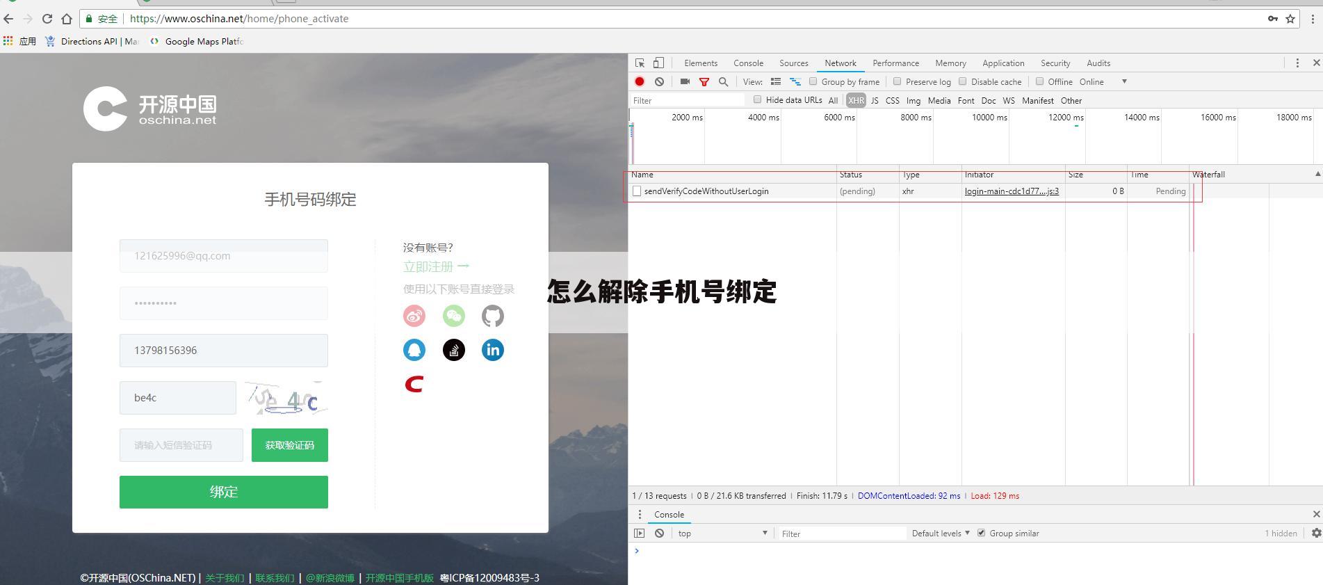Log in with QQ icon
The image size is (1323, 585).
click(414, 350)
